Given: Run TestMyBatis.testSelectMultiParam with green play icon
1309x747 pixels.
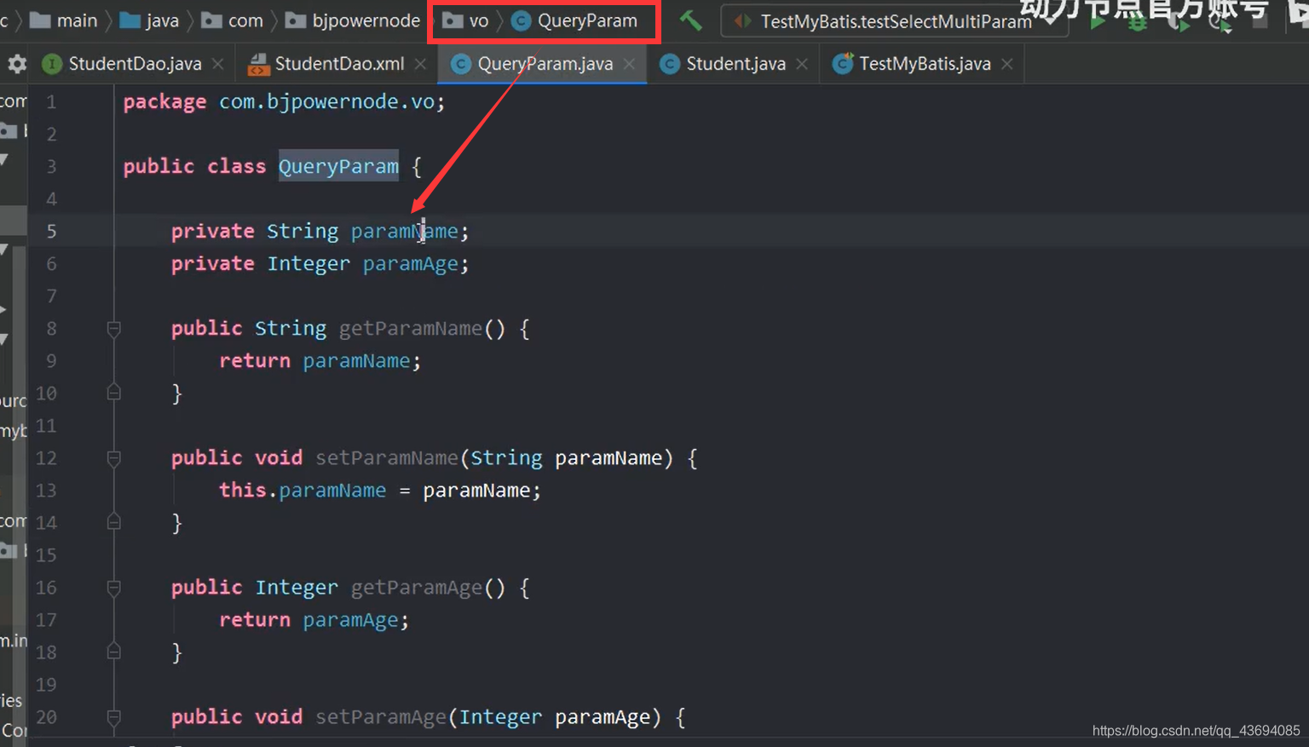Looking at the screenshot, I should pyautogui.click(x=1098, y=23).
